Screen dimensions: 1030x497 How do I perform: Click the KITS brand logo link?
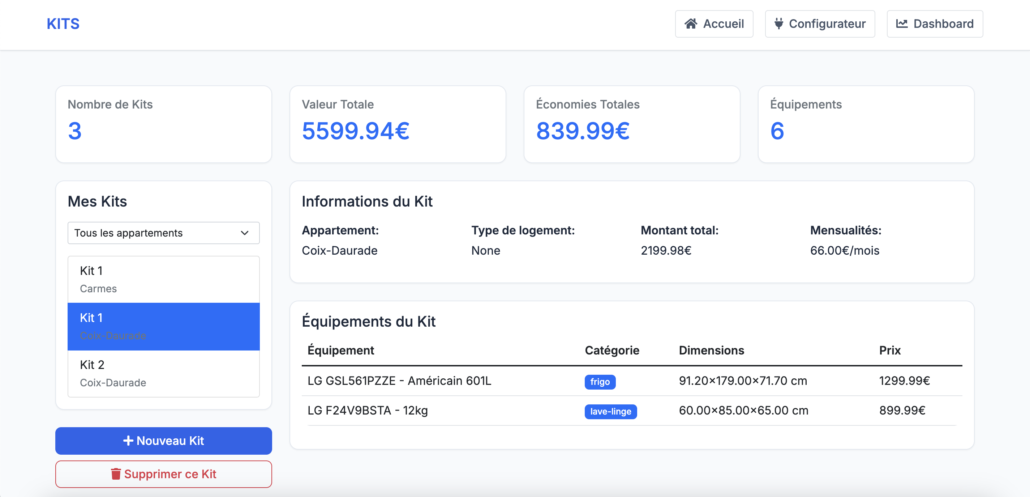[63, 24]
